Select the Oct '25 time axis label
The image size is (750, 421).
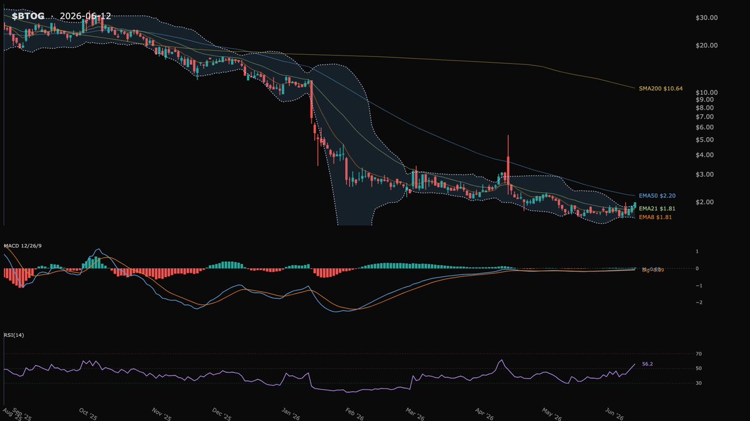[x=89, y=415]
